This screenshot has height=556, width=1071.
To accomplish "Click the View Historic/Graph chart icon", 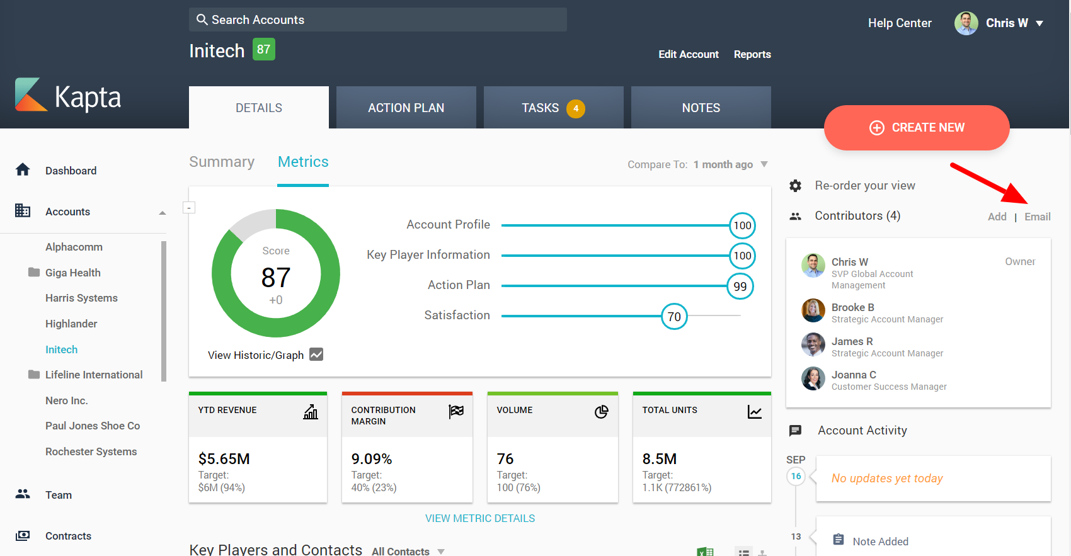I will (316, 355).
